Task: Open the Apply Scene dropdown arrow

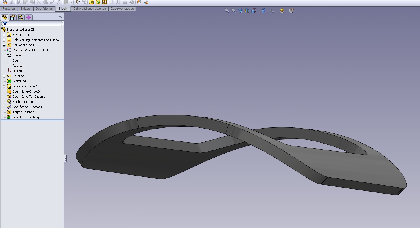Action: coord(286,11)
